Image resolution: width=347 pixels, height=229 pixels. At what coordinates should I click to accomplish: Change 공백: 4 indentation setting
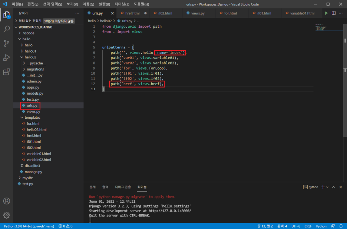[x=282, y=226]
